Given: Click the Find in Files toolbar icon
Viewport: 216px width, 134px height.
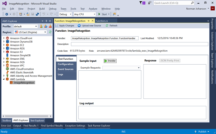Looking at the screenshot, I should coord(114,14).
